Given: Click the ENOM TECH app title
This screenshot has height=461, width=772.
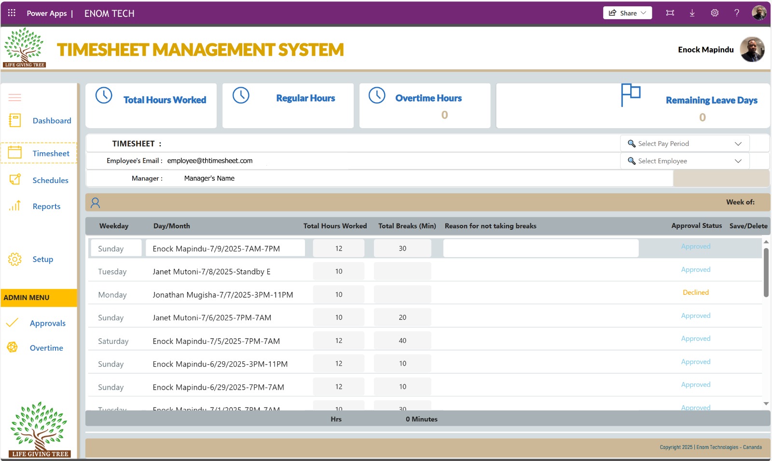Looking at the screenshot, I should (x=110, y=13).
